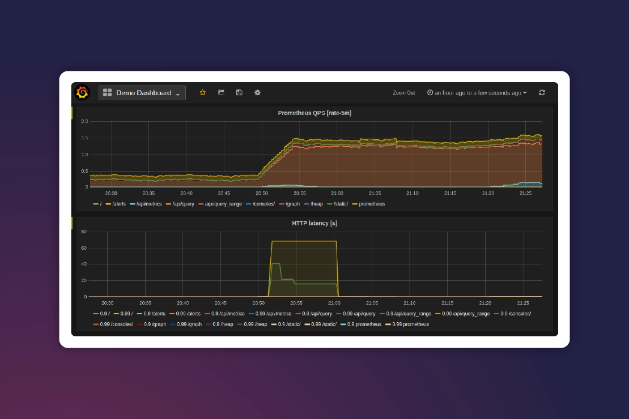Star the dashboard as favorite

click(202, 93)
